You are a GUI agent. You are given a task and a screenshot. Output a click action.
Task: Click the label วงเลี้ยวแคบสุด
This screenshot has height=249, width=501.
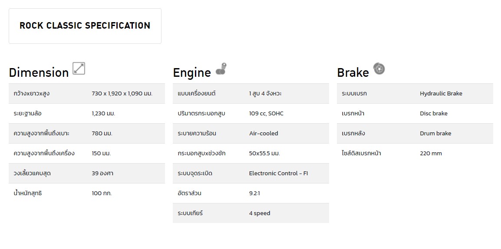tap(32, 174)
